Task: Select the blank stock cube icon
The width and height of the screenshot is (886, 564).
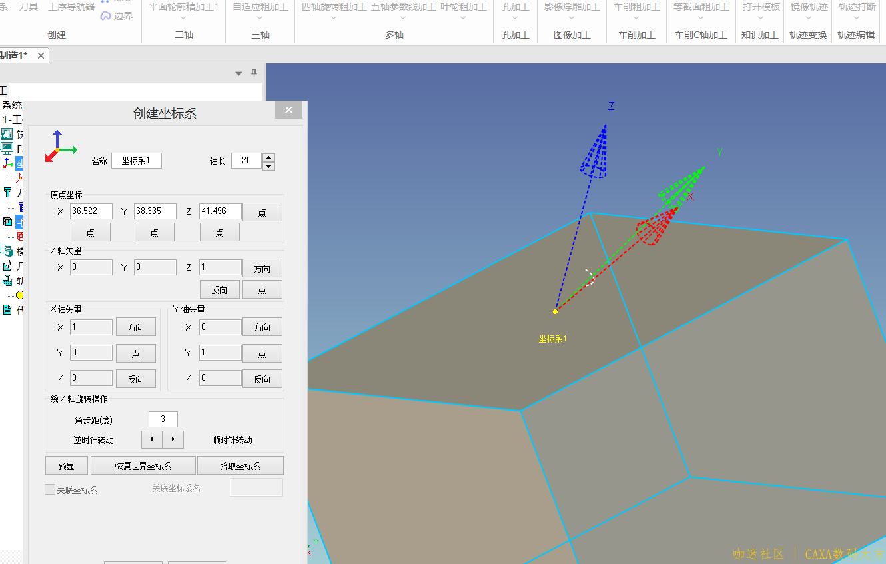Action: 7,222
